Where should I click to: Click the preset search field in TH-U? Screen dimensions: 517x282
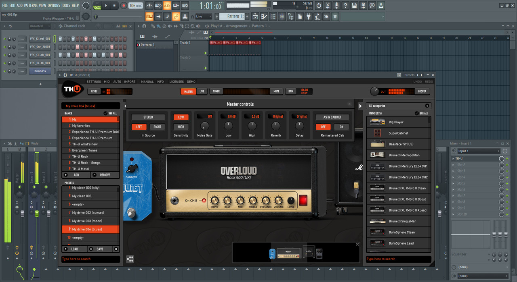click(90, 259)
